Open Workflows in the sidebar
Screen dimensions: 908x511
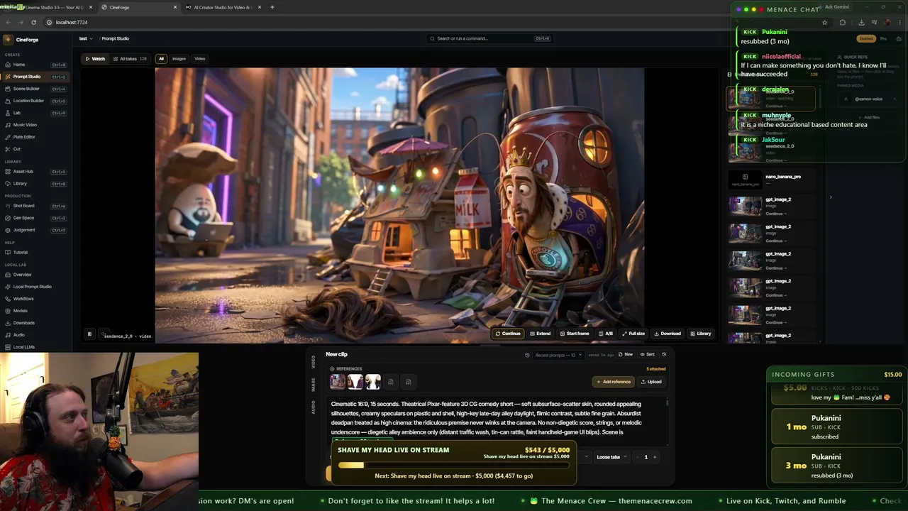(35, 299)
